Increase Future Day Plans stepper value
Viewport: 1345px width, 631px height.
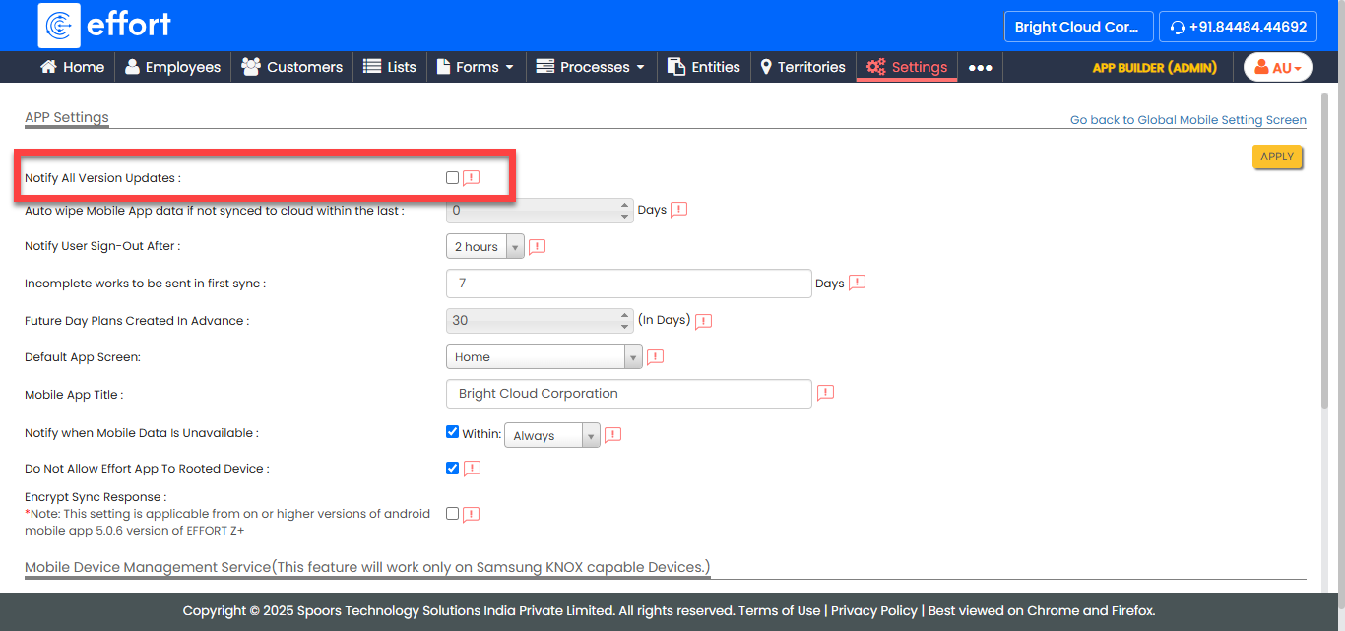pyautogui.click(x=624, y=315)
